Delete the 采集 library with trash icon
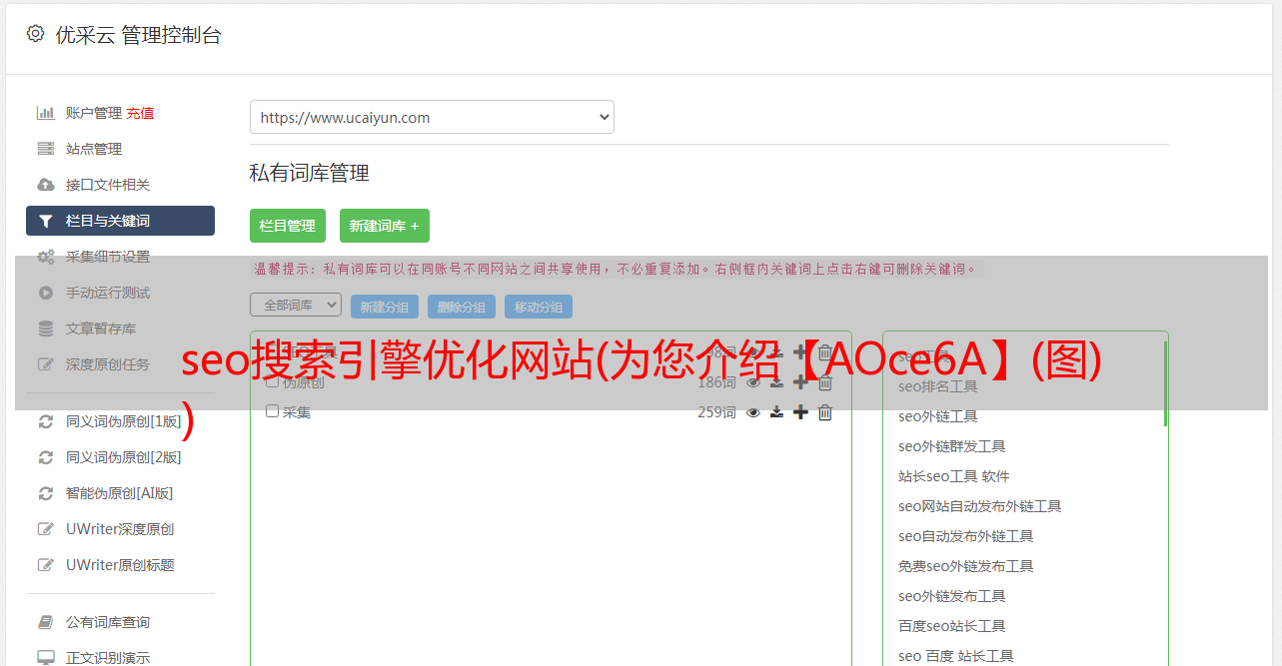This screenshot has height=666, width=1282. [825, 412]
